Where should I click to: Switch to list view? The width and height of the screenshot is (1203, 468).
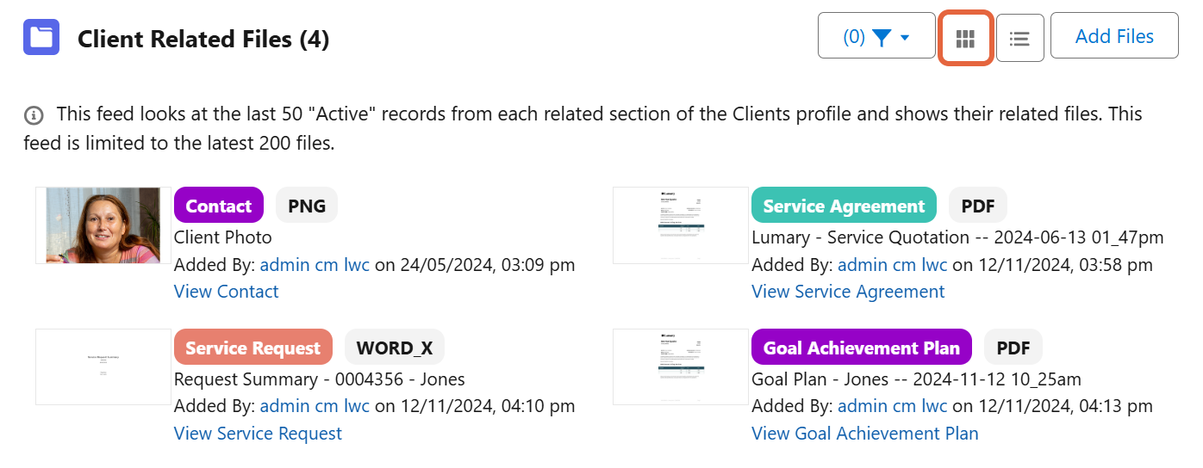[1020, 37]
